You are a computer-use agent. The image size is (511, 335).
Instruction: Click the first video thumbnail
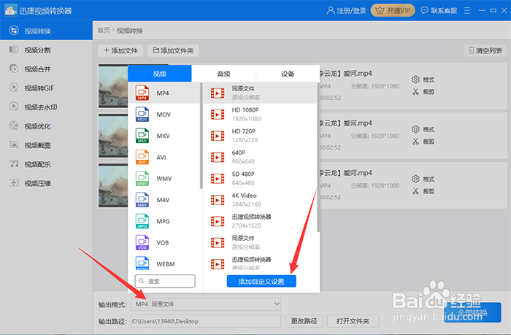point(113,86)
